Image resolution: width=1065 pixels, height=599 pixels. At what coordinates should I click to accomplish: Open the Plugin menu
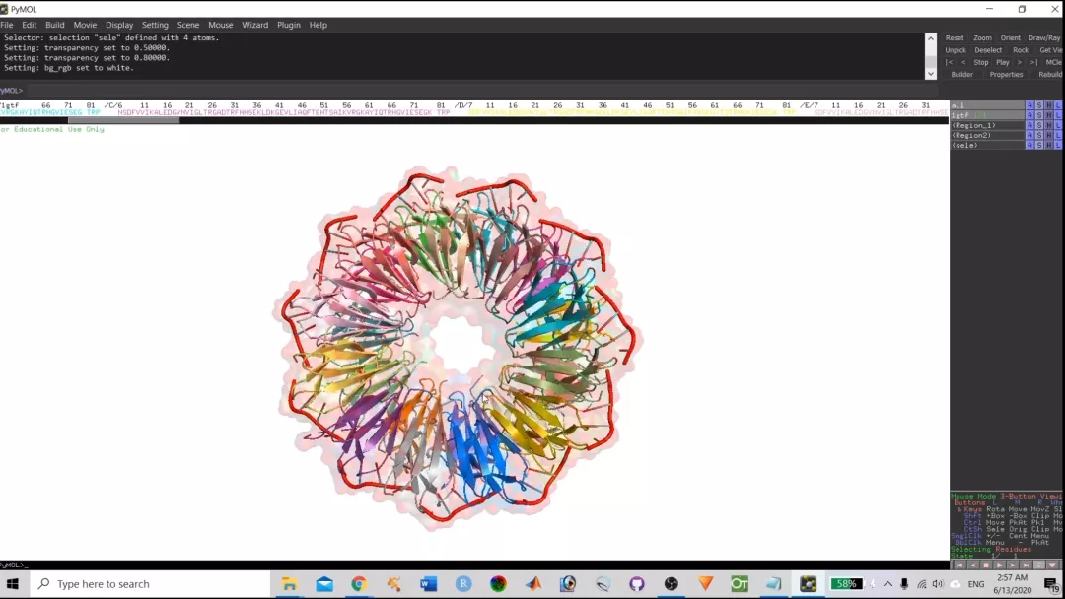coord(289,25)
